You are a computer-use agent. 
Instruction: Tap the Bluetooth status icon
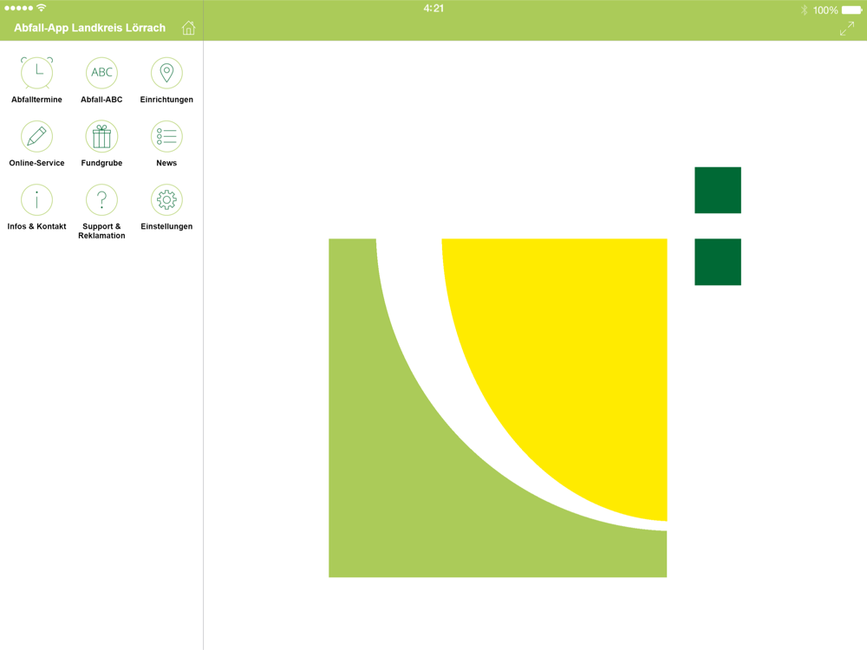pos(804,10)
